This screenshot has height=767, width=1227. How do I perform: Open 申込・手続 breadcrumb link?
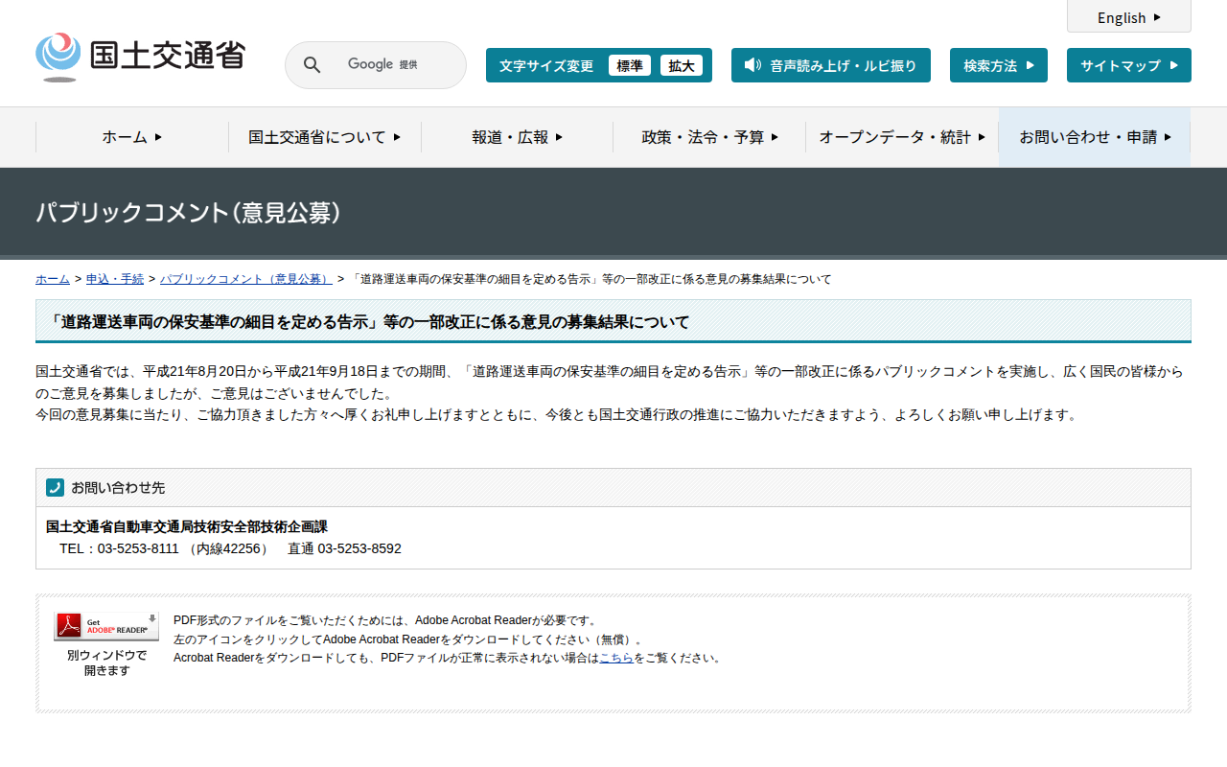(115, 279)
